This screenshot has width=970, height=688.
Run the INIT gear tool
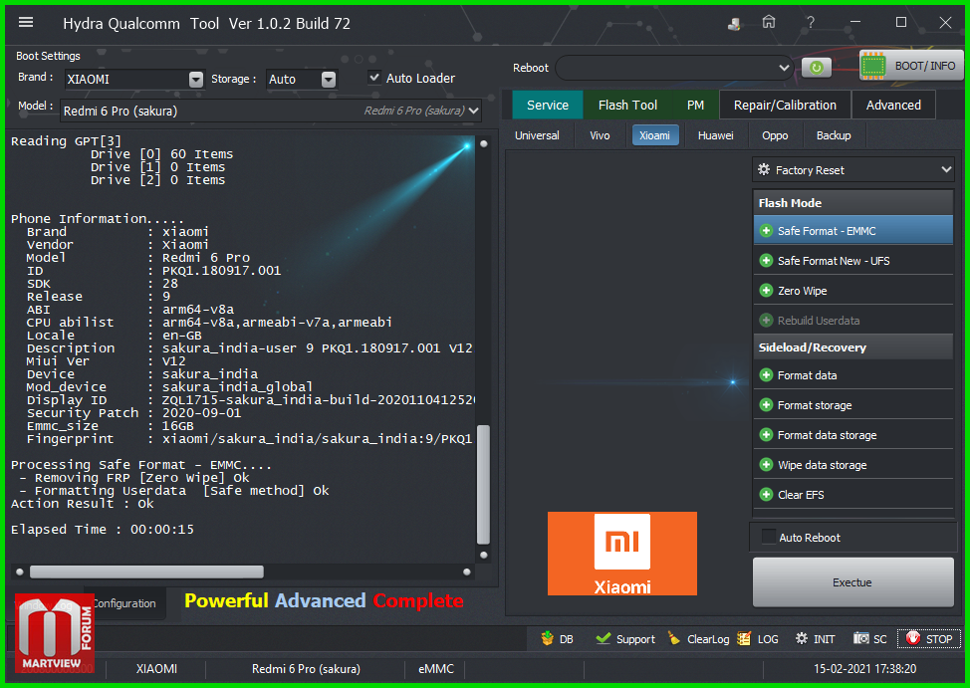tap(815, 638)
